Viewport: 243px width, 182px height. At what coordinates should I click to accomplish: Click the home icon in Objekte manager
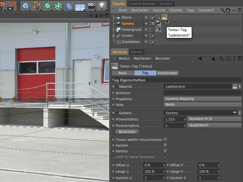228,10
